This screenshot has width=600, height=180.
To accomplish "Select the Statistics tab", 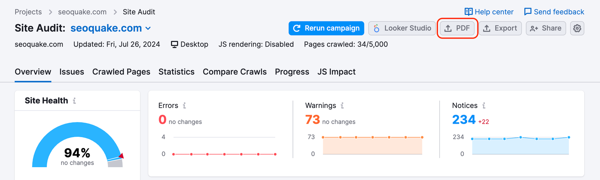I will point(176,72).
